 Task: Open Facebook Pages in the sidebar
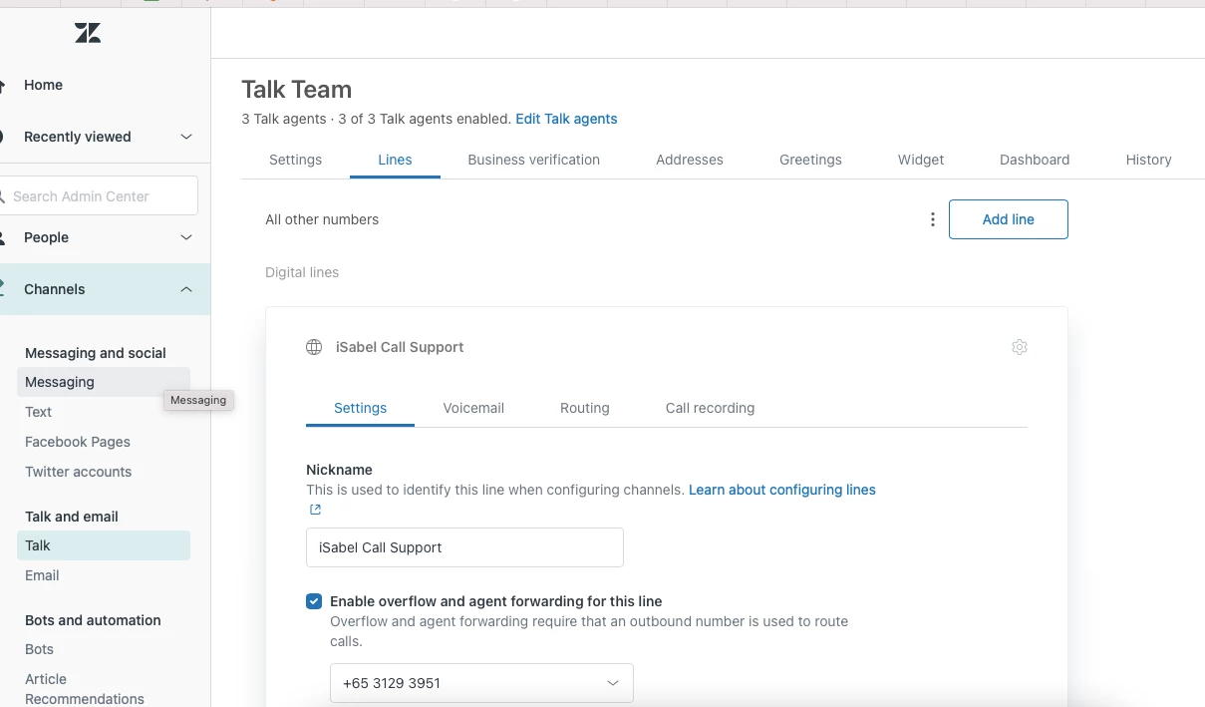(x=78, y=442)
